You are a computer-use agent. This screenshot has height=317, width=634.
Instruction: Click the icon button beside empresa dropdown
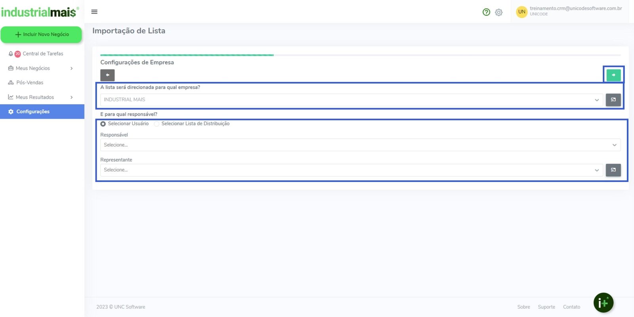pos(613,100)
